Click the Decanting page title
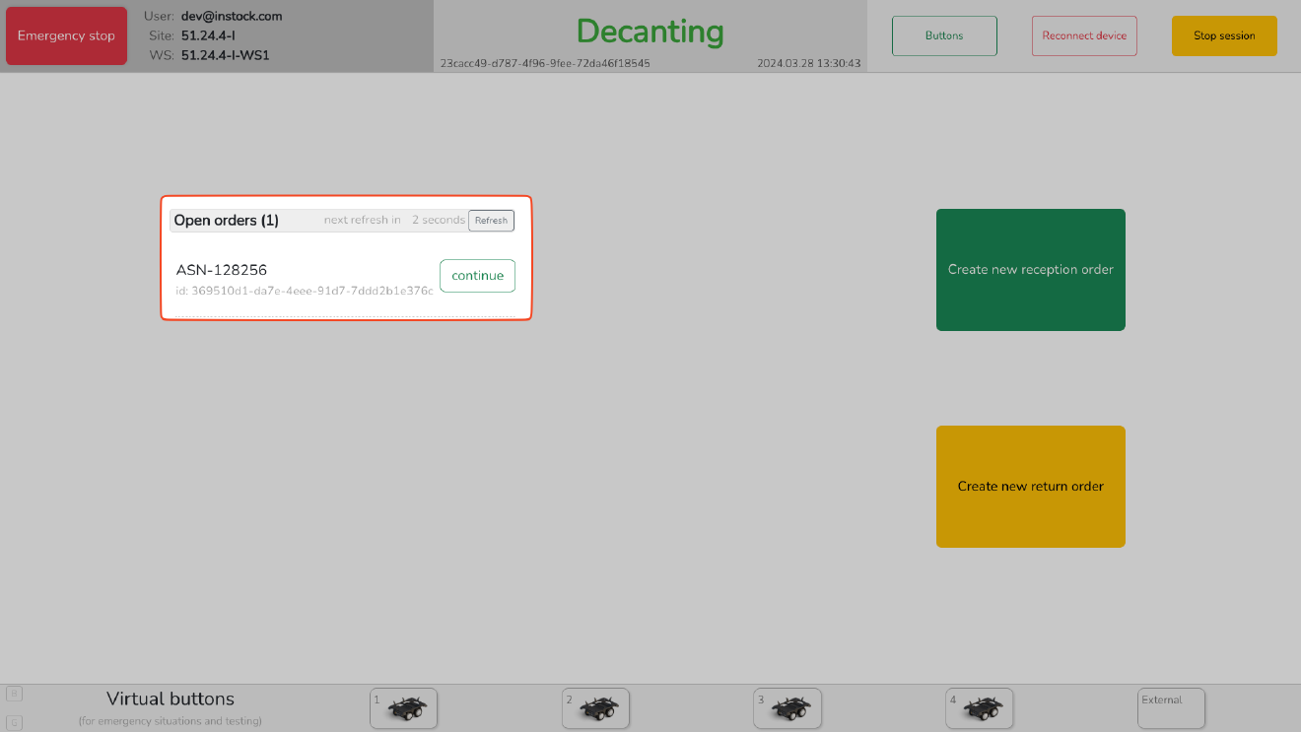The height and width of the screenshot is (732, 1301). pyautogui.click(x=650, y=32)
